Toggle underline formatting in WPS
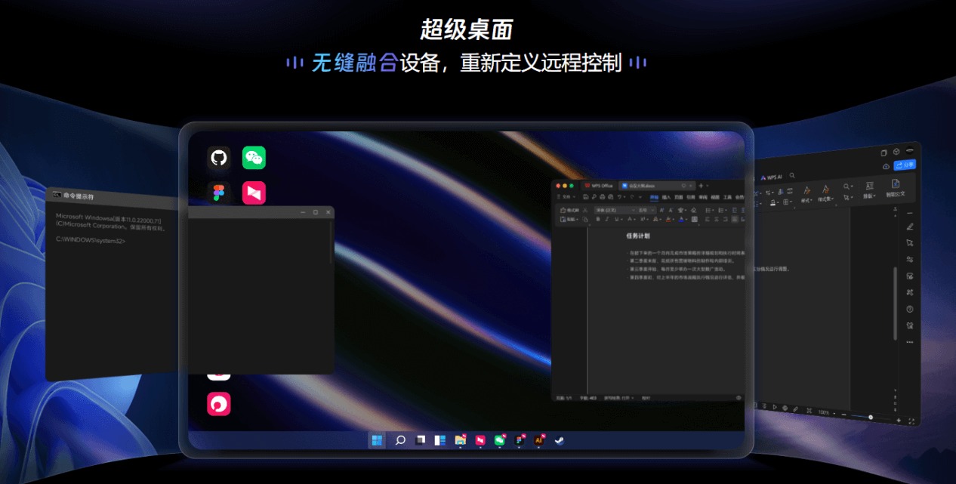The image size is (956, 484). point(617,219)
